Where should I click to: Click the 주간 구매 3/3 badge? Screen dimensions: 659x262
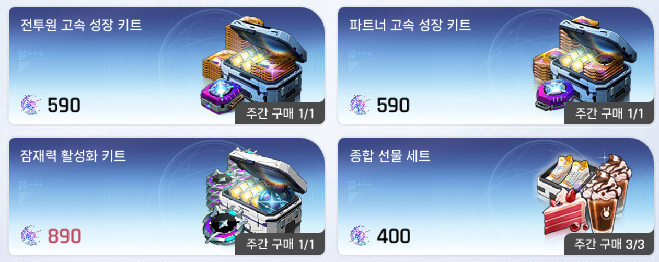pyautogui.click(x=609, y=244)
